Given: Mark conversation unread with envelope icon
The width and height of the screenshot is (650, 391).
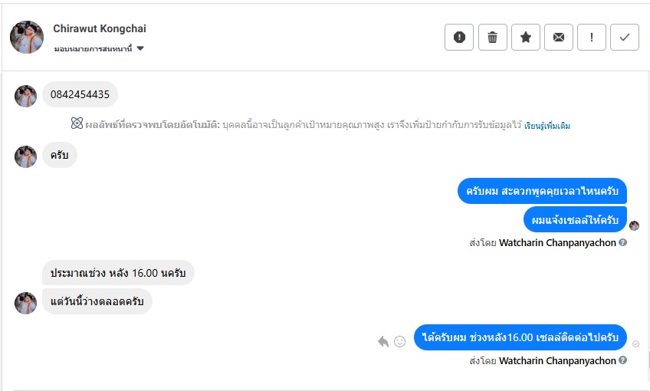Looking at the screenshot, I should coord(559,37).
